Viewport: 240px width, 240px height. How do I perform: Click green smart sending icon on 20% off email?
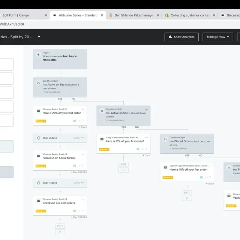click(75, 121)
